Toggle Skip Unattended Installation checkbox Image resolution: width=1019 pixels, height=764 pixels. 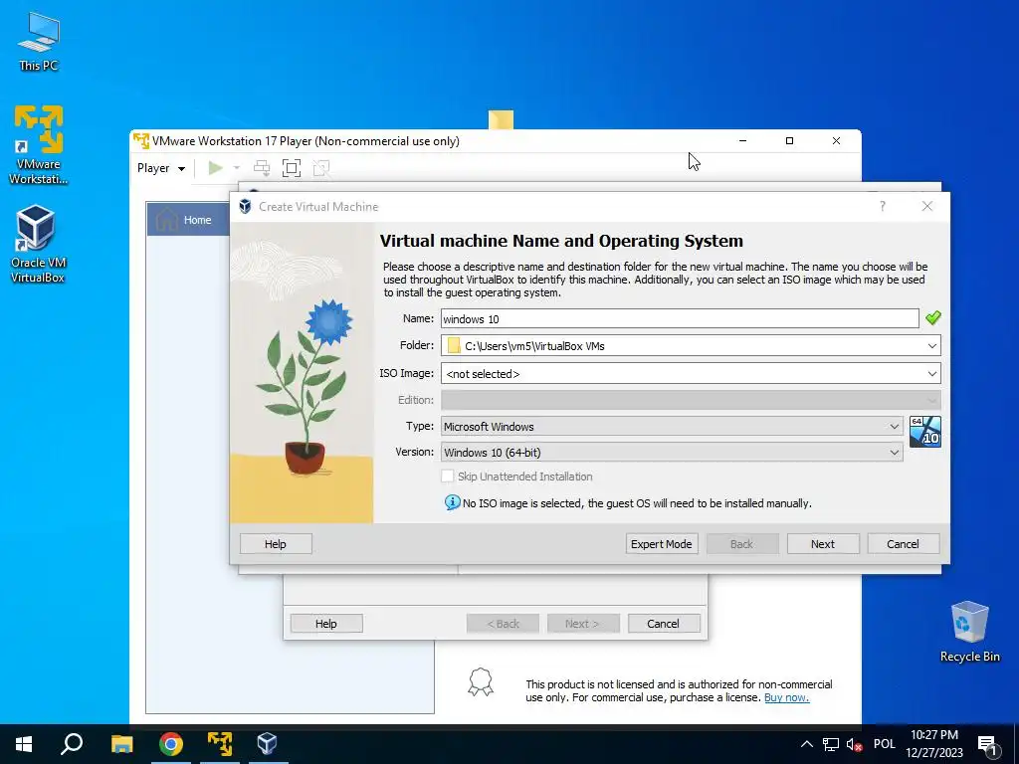pos(447,477)
